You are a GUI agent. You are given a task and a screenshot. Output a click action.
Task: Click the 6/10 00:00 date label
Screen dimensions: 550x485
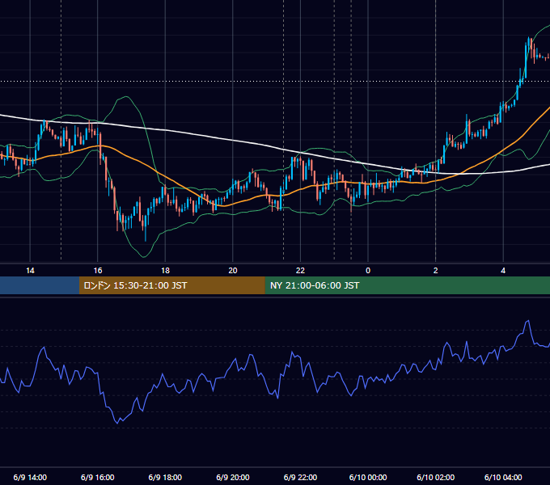[x=368, y=477]
